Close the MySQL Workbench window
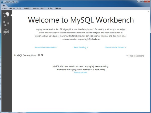The width and height of the screenshot is (151, 113). pyautogui.click(x=147, y=1)
